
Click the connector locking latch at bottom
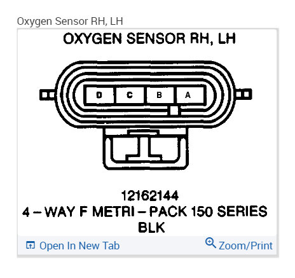tap(146, 149)
